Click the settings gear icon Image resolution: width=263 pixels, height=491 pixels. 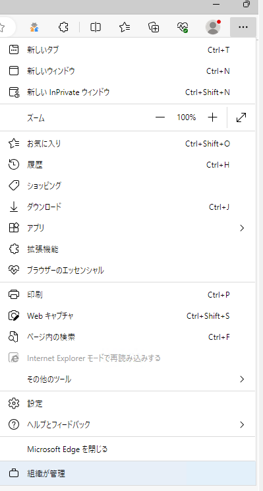14,403
